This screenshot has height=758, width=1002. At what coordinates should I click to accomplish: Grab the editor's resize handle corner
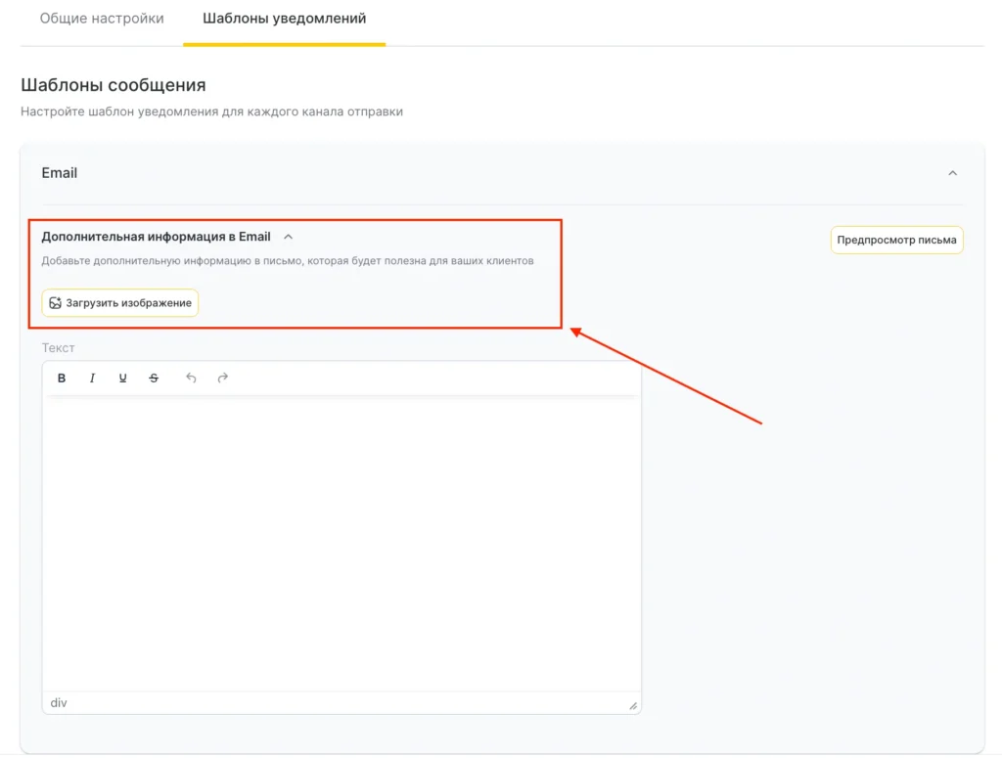633,705
